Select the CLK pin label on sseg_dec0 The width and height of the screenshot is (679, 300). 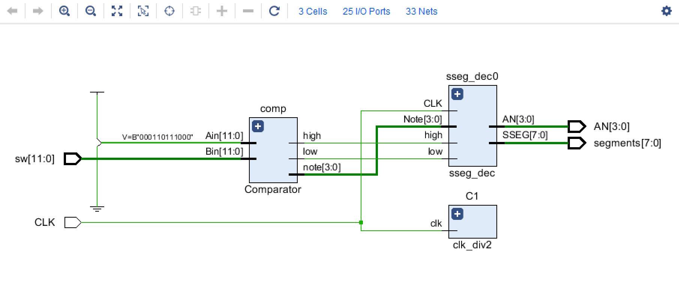[x=433, y=103]
